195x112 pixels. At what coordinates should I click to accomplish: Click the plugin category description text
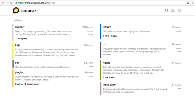[x=47, y=78]
